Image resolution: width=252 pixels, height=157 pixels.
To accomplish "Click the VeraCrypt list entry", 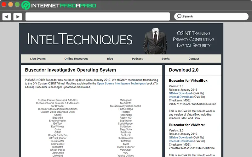I will (x=126, y=150).
